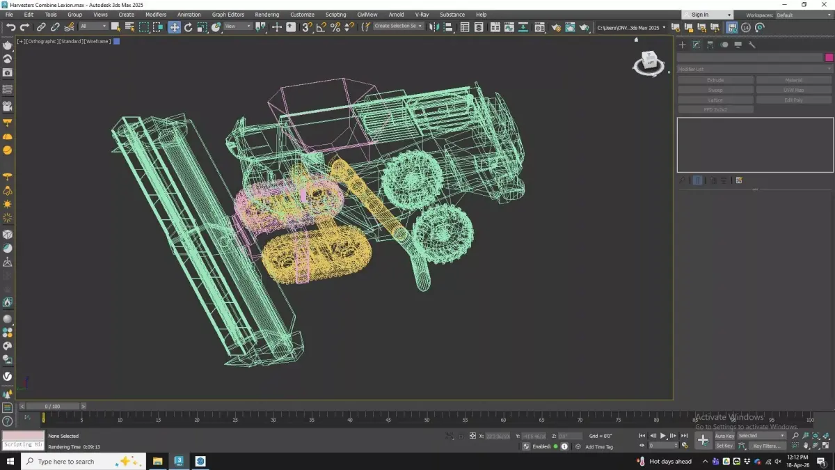Open the Curve Editor icon
Image resolution: width=835 pixels, height=470 pixels.
point(510,27)
